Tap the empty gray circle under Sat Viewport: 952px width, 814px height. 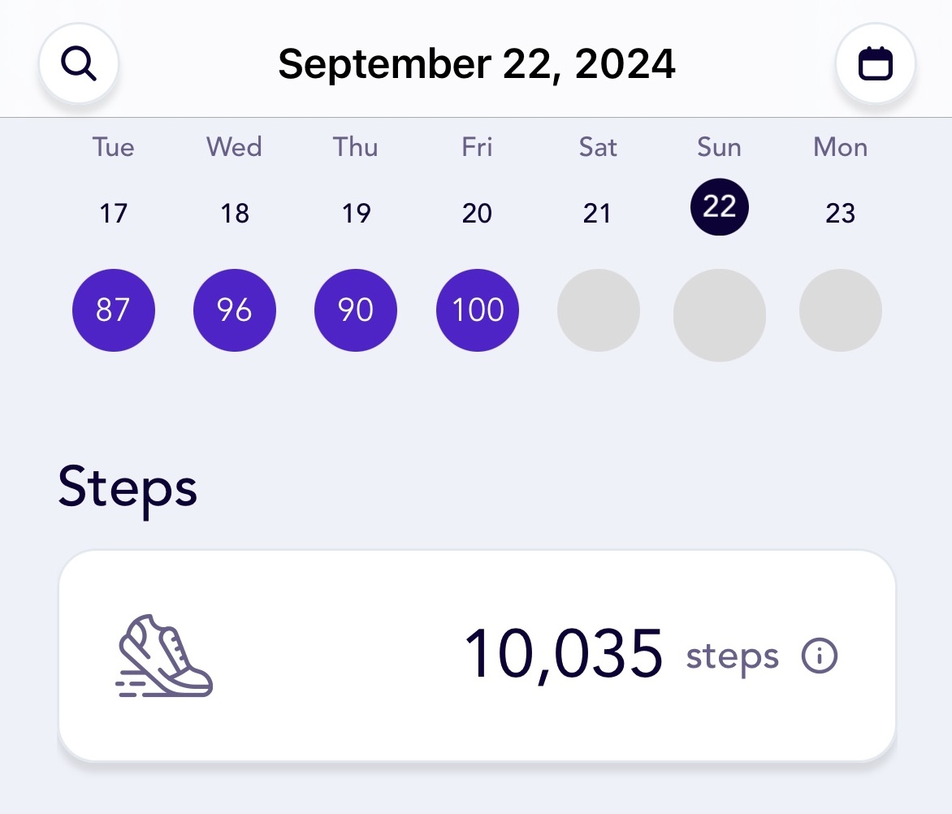tap(598, 310)
